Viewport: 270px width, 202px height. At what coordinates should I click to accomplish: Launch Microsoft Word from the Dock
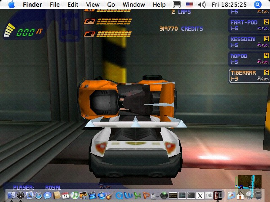pos(128,195)
